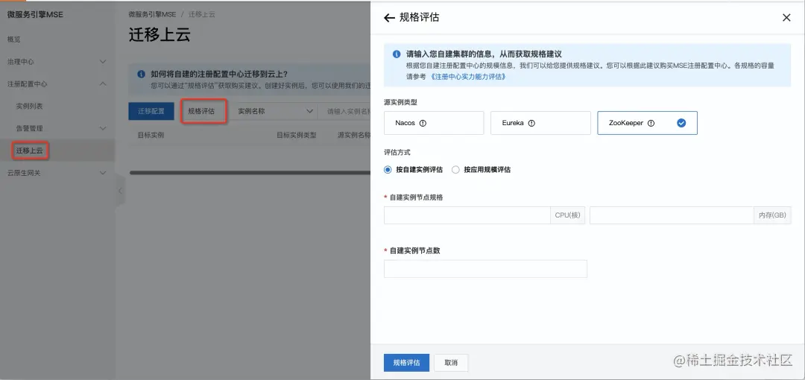
Task: Click the CPU(核) input field
Action: tap(467, 215)
